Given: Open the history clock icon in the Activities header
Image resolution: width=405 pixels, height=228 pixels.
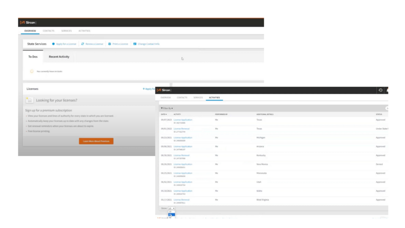Looking at the screenshot, I should click(x=380, y=90).
